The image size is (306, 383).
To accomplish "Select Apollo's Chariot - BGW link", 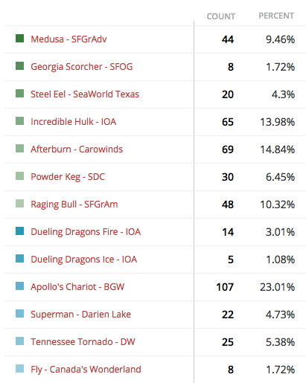I will (x=77, y=287).
